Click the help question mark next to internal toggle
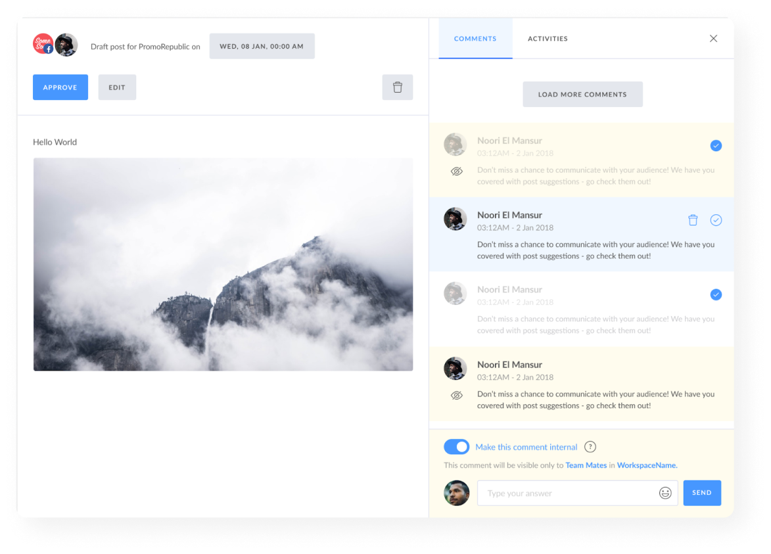 (x=590, y=446)
